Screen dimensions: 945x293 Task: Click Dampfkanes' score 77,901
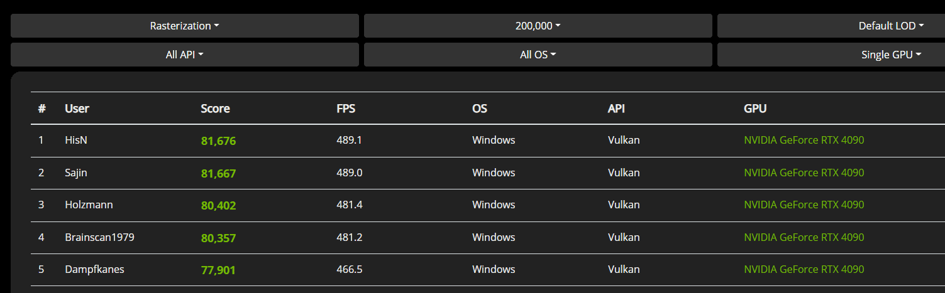click(218, 270)
